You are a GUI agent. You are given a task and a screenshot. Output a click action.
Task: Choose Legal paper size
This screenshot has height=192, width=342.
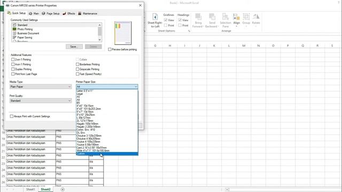107,94
